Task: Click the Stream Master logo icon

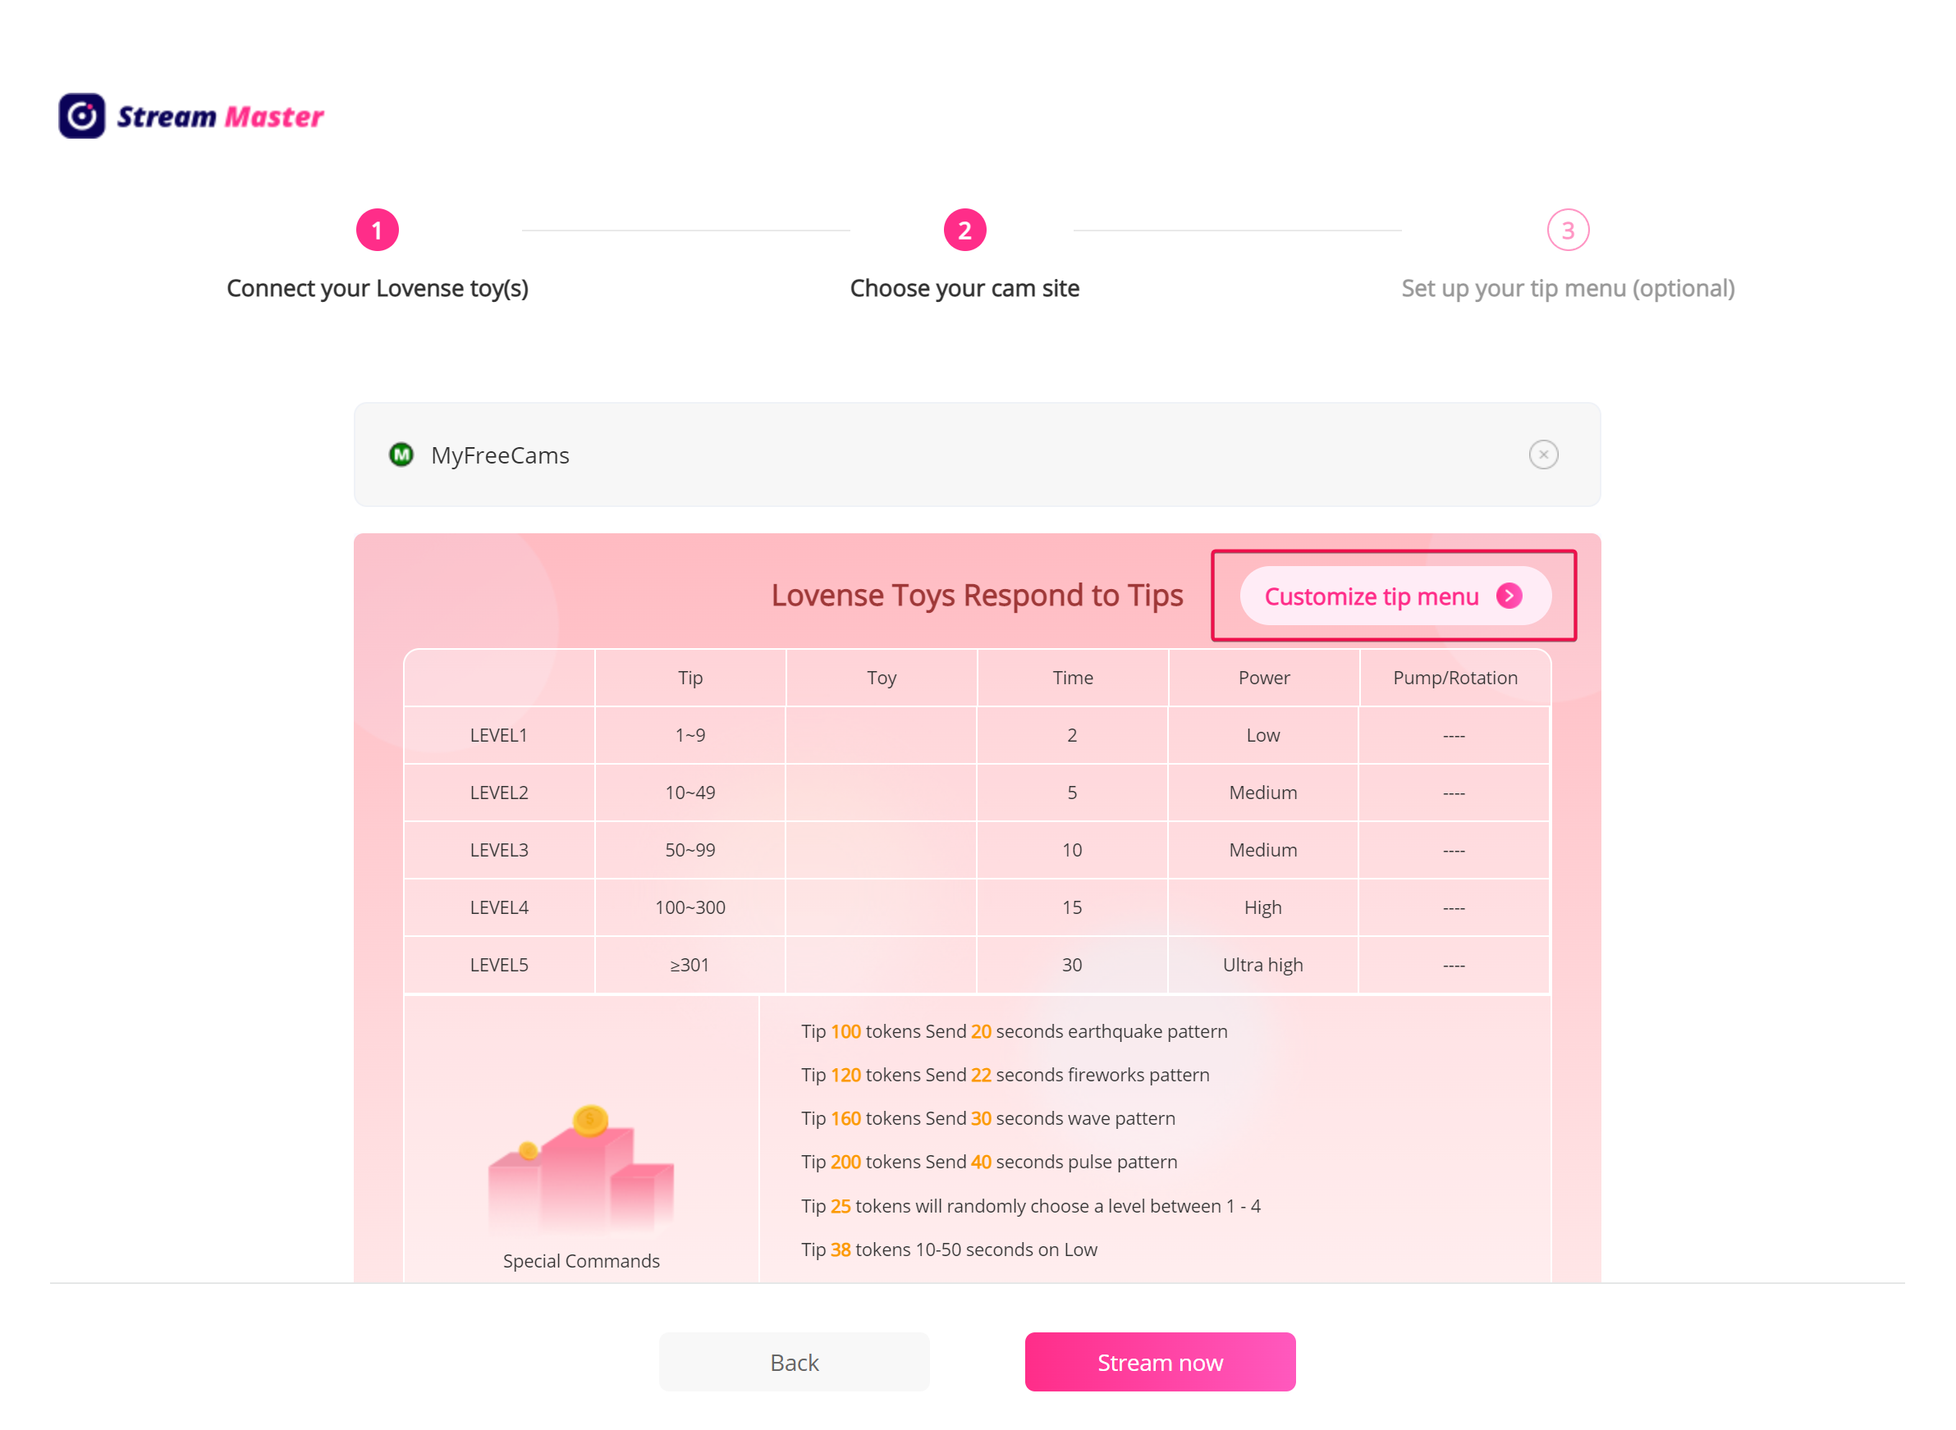Action: click(82, 116)
